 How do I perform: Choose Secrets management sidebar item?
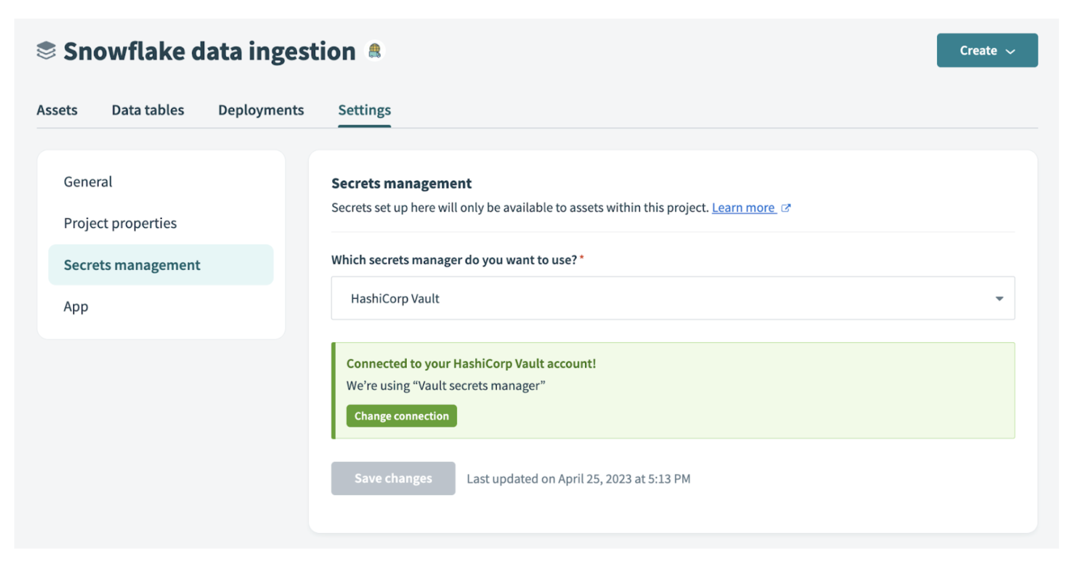click(x=132, y=265)
